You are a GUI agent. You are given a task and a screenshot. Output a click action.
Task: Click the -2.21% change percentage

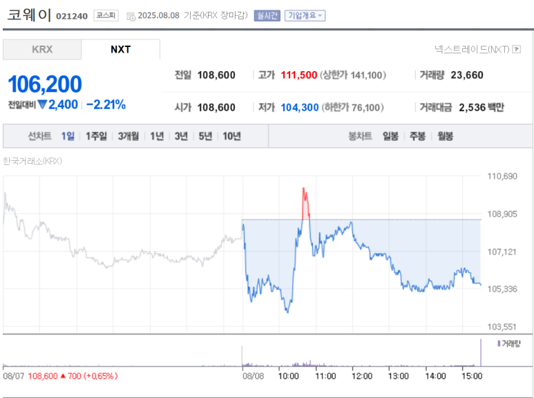point(106,104)
